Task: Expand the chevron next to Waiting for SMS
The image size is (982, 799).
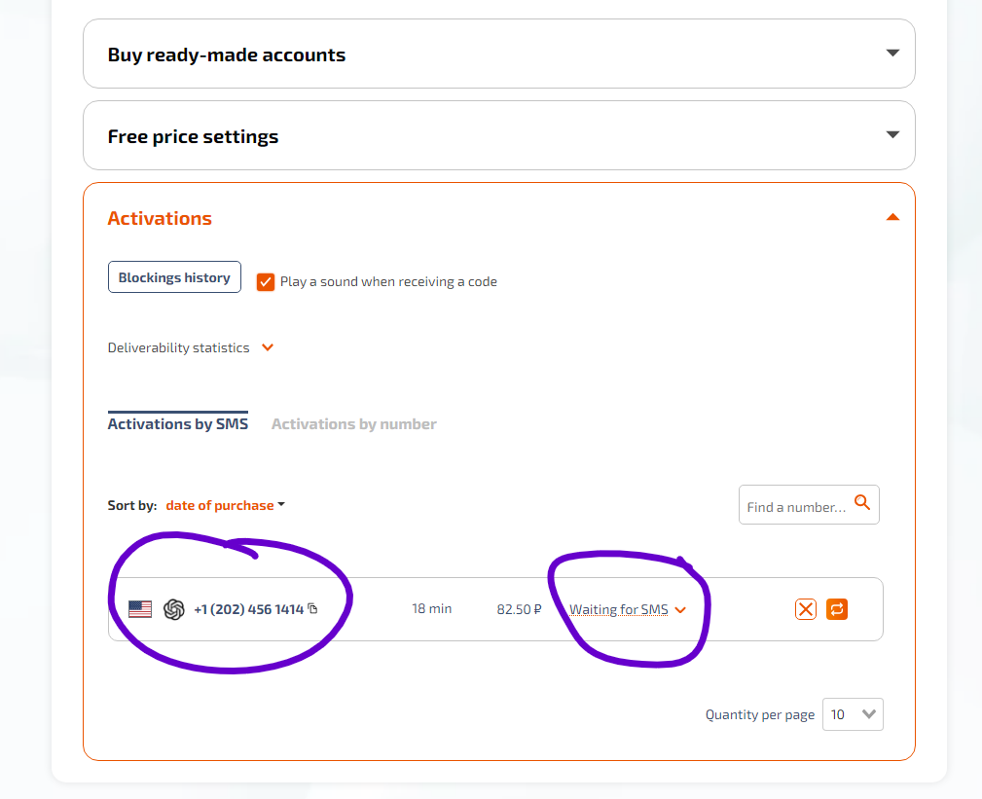Action: point(680,610)
